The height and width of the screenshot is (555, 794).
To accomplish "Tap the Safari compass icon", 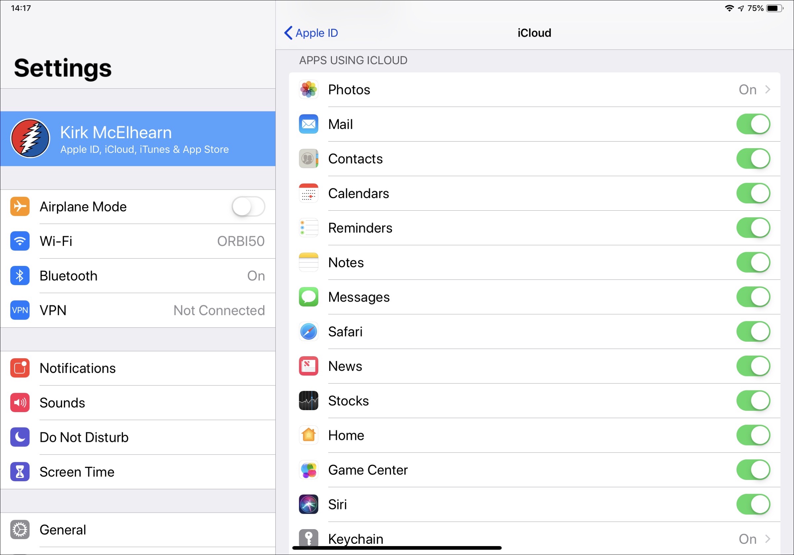I will (308, 331).
